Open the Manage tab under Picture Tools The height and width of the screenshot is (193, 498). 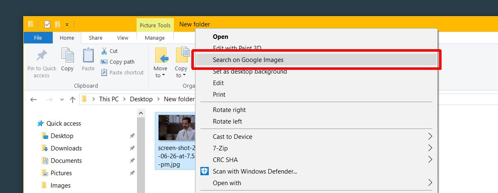click(x=155, y=38)
